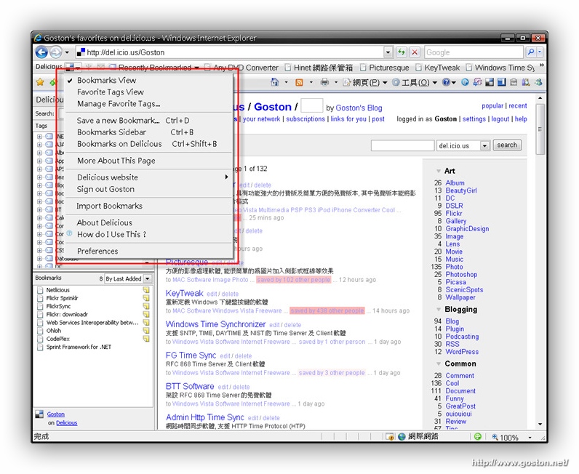Open Favorites Center with the yellow star

(40, 82)
